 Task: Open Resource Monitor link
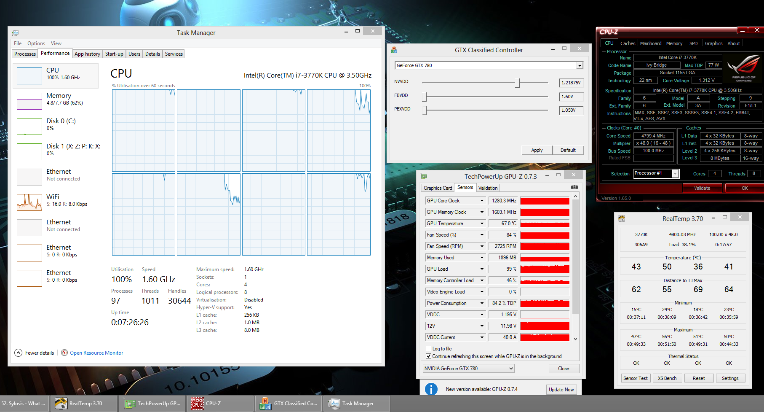tap(96, 353)
